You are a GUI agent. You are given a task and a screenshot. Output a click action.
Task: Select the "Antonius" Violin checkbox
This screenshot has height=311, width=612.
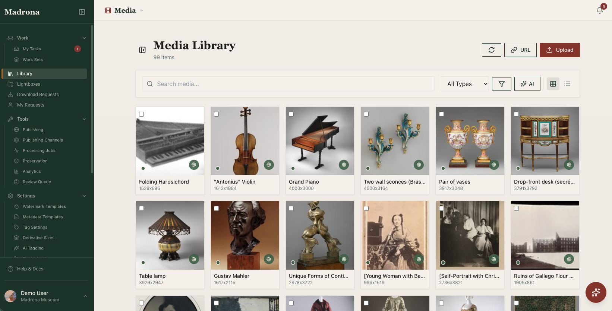pyautogui.click(x=217, y=114)
